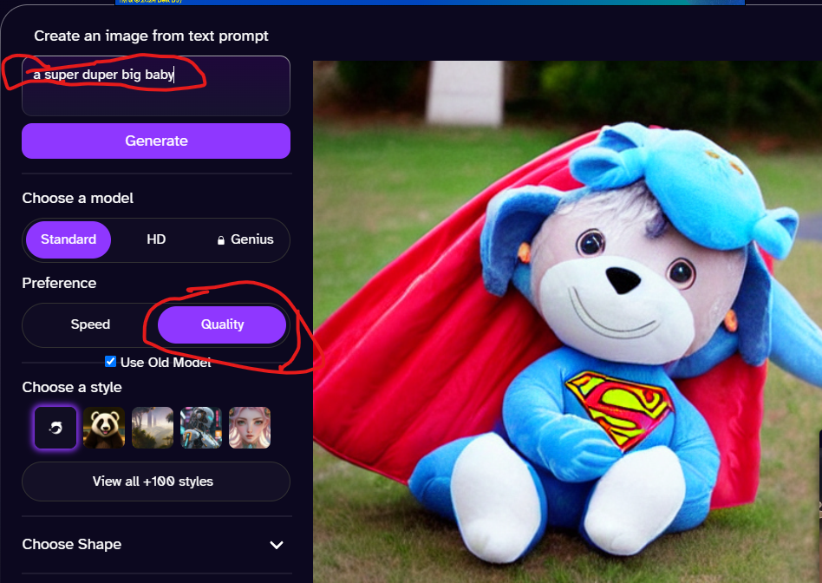Image resolution: width=822 pixels, height=583 pixels.
Task: Select the robot cyberpunk style thumbnail
Action: (x=201, y=428)
